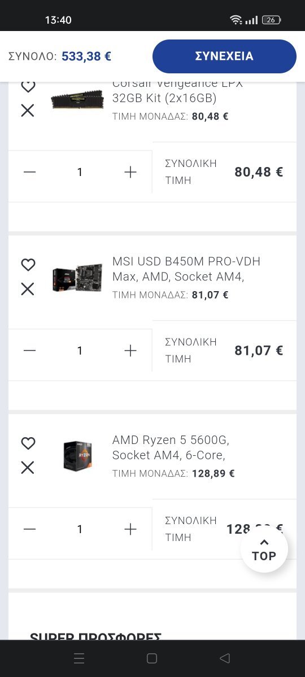Increase Ryzen 5 5600G quantity with plus
Image resolution: width=305 pixels, height=677 pixels.
click(x=130, y=529)
